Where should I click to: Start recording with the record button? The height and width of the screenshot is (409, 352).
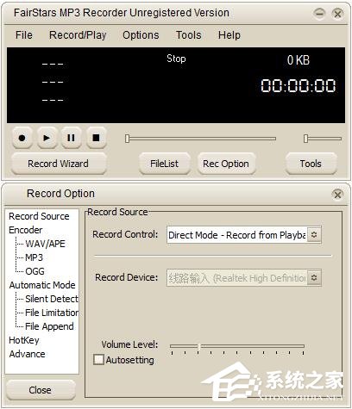point(22,138)
